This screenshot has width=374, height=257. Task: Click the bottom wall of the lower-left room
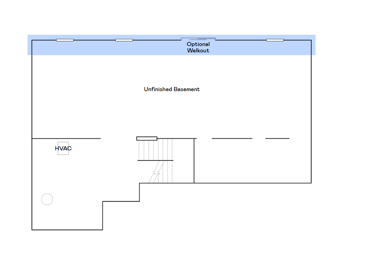[67, 230]
